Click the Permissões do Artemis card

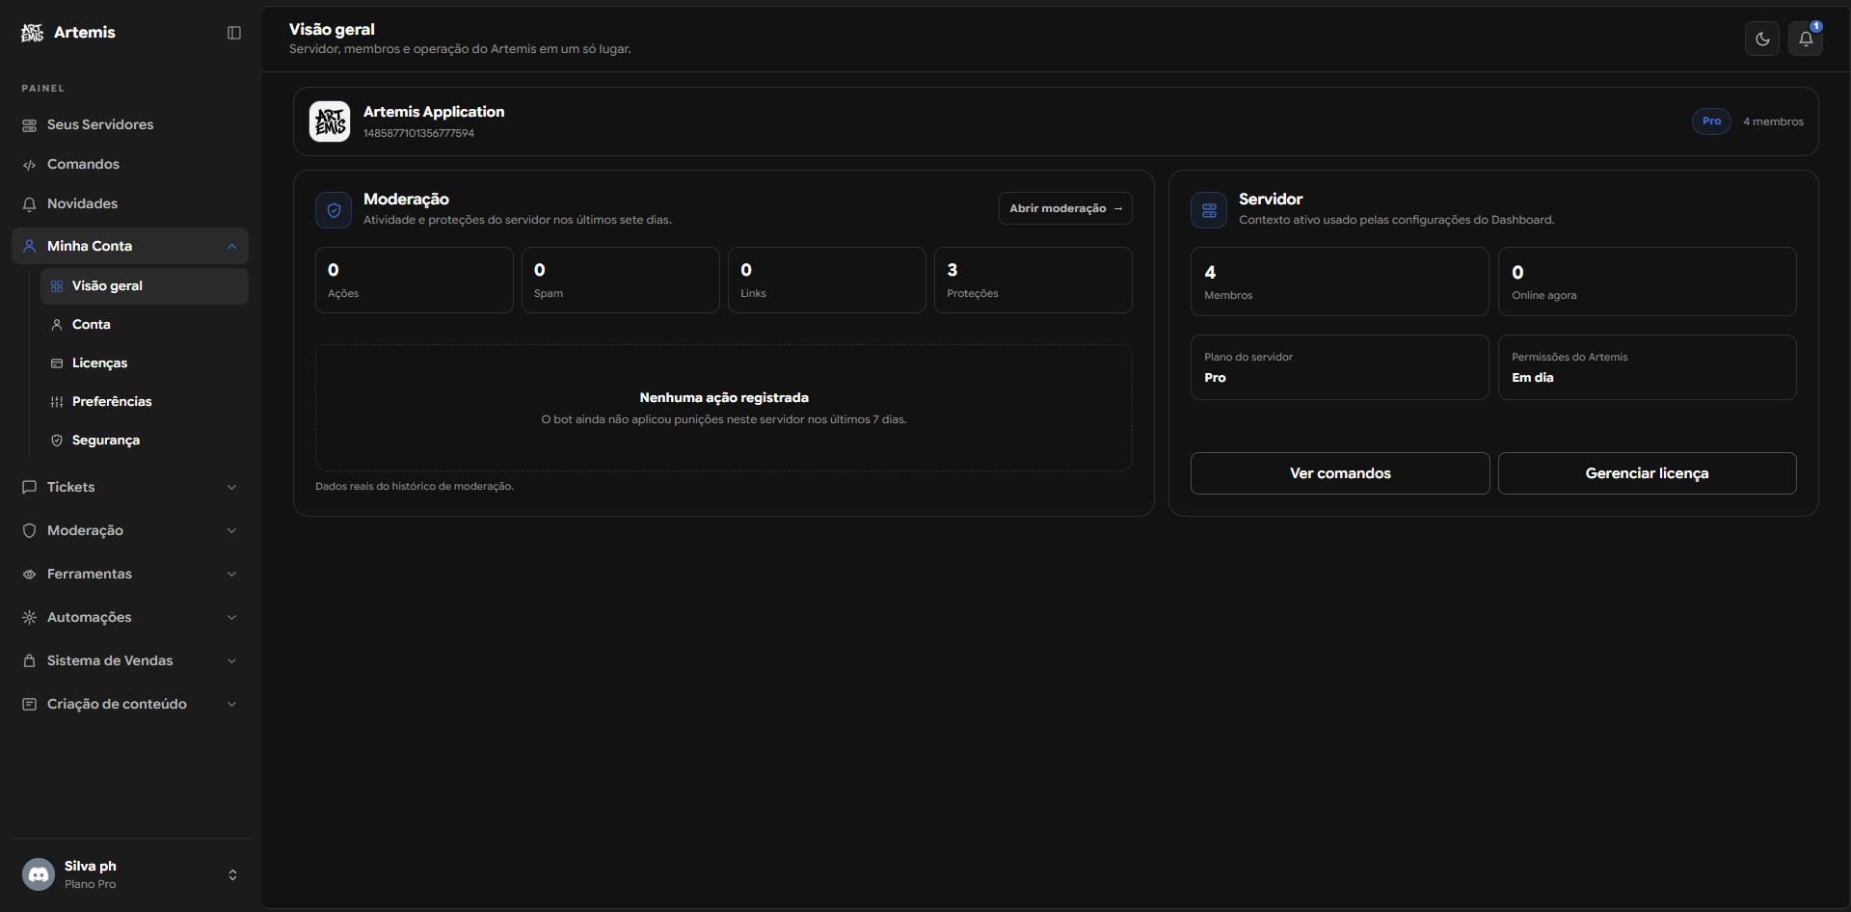point(1648,367)
